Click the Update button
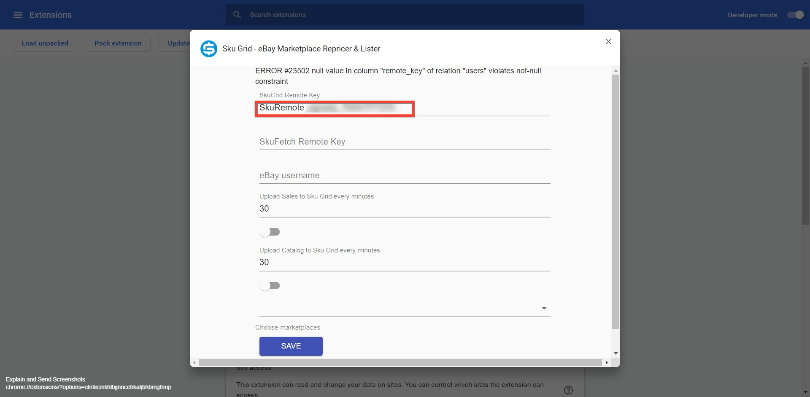 (x=175, y=43)
